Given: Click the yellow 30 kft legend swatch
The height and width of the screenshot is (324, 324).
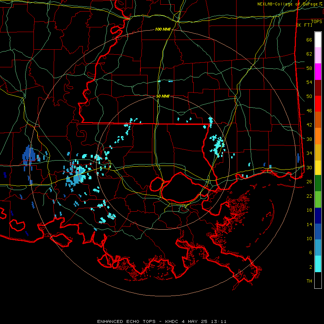Looking at the screenshot, I should [318, 168].
